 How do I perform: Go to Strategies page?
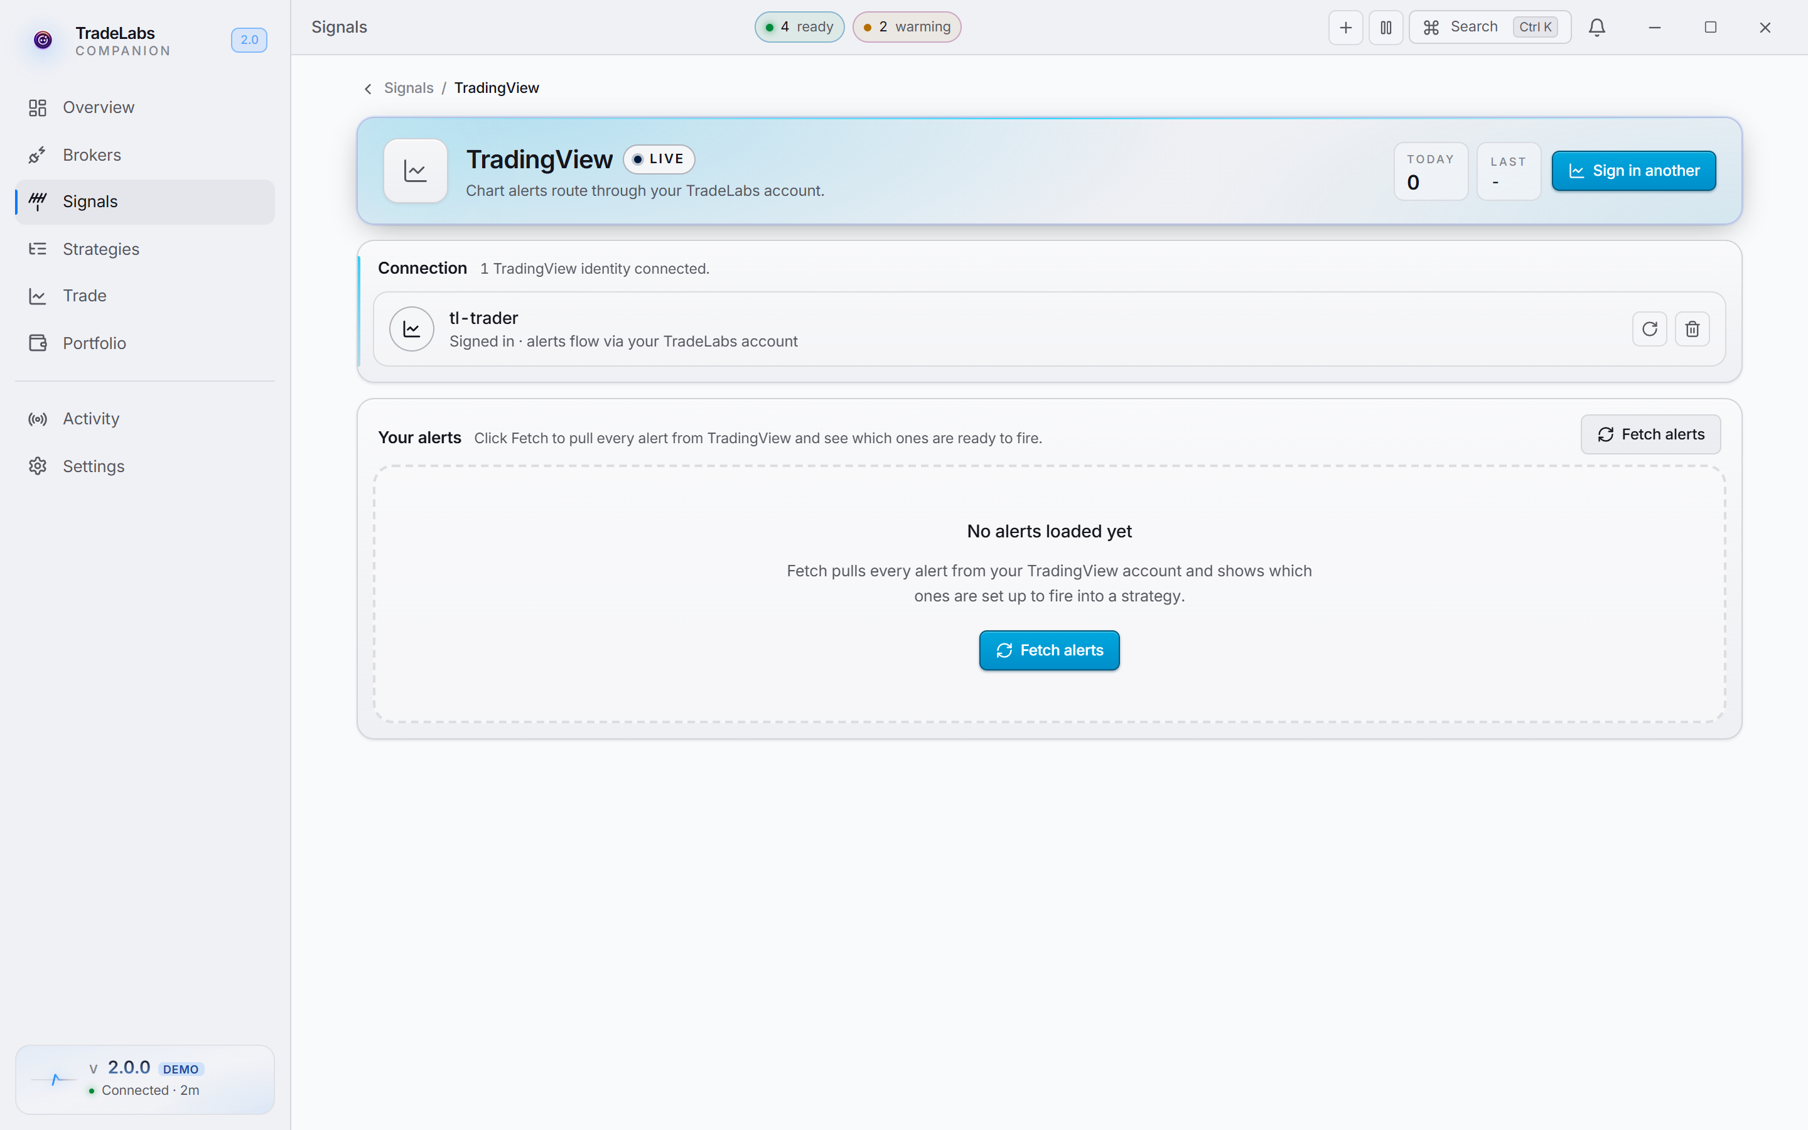point(145,249)
